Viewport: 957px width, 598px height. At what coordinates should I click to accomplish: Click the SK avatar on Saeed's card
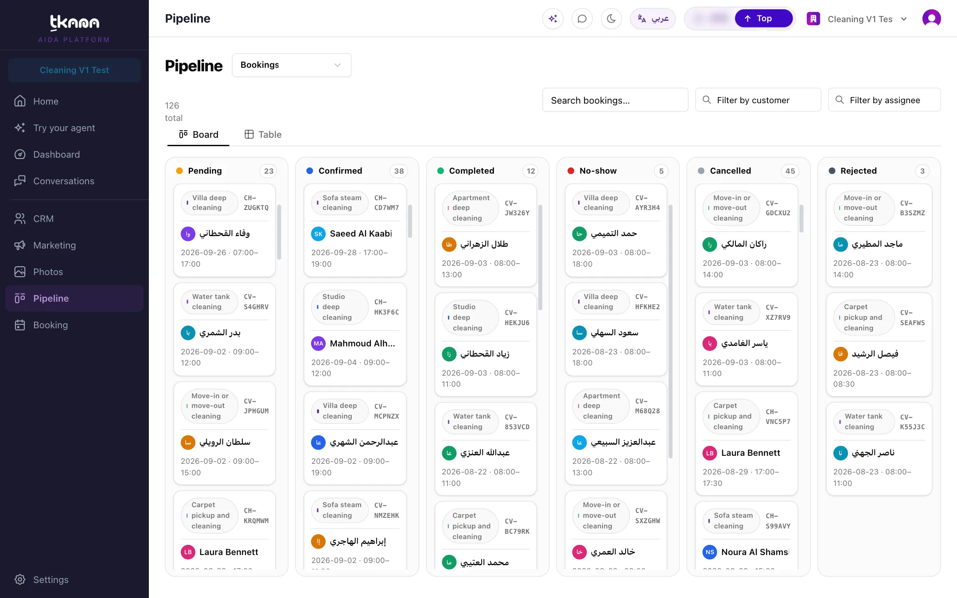tap(318, 234)
